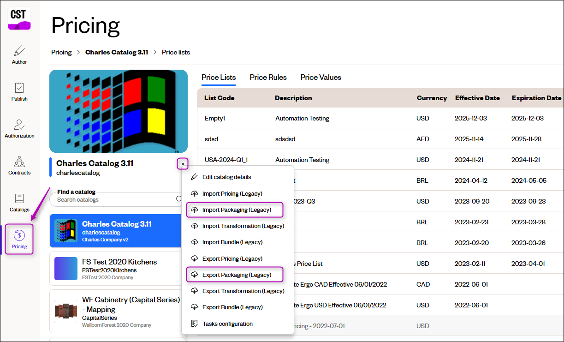Screen dimensions: 564x342
Task: Open the Catalogs section in sidebar
Action: coord(19,203)
